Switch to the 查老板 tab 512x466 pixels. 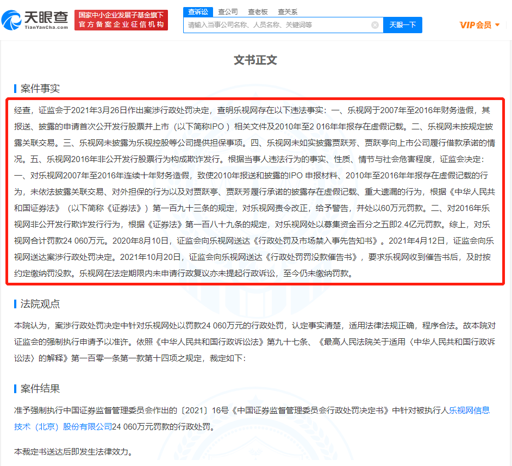258,12
